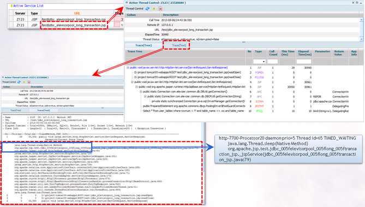The height and width of the screenshot is (207, 365).
Task: Collapse DBUtil.getConnection() tree node
Action: click(x=141, y=92)
